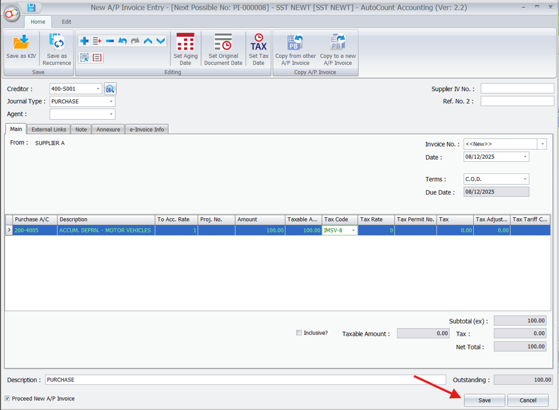Switch to the Edit ribbon tab

point(66,22)
